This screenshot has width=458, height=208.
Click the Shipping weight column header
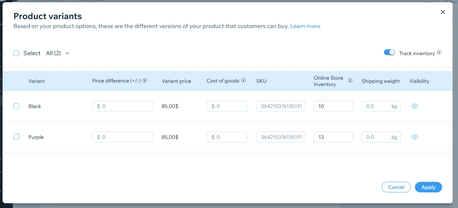click(380, 81)
